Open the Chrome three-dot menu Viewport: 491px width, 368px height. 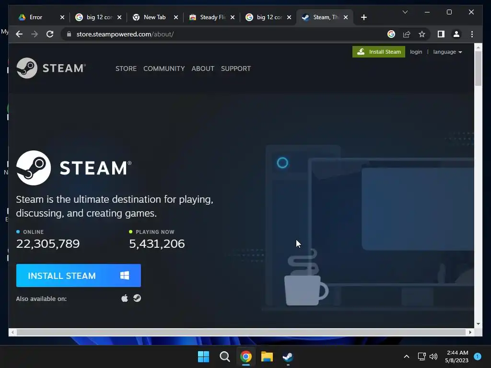(x=472, y=34)
